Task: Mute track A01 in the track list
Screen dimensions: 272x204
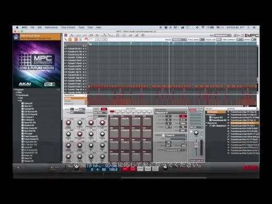Action: pos(84,92)
